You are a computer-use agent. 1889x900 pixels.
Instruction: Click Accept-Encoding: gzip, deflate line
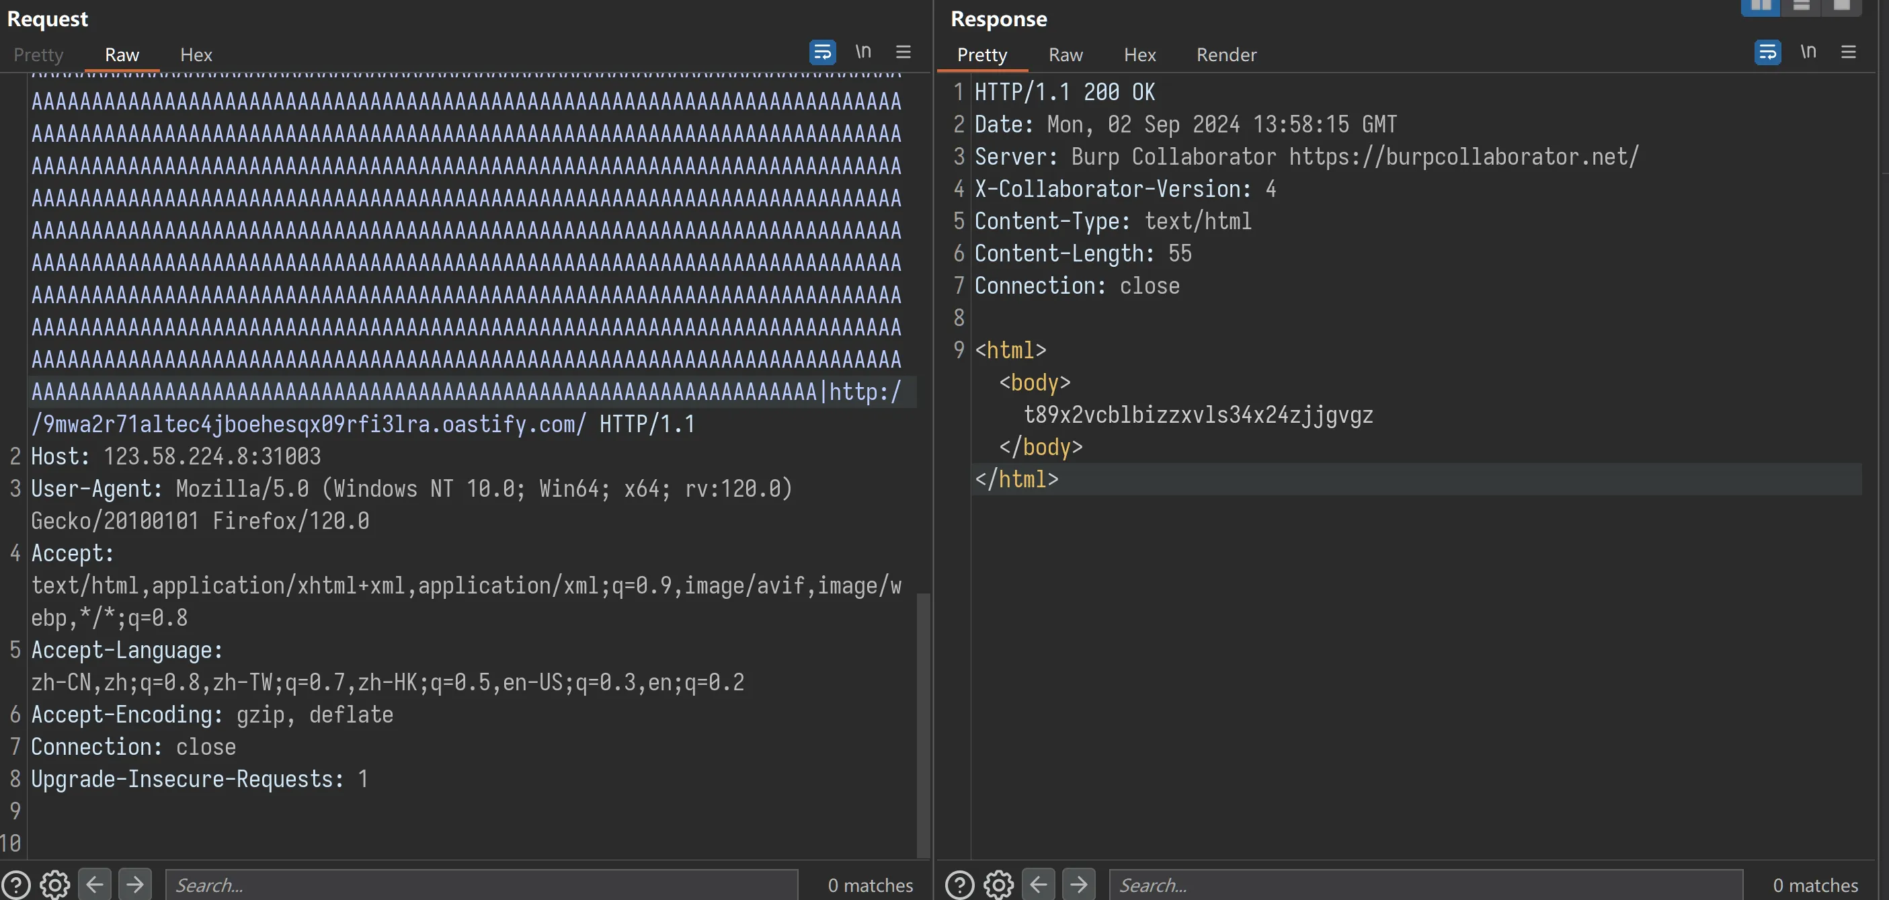pyautogui.click(x=212, y=714)
